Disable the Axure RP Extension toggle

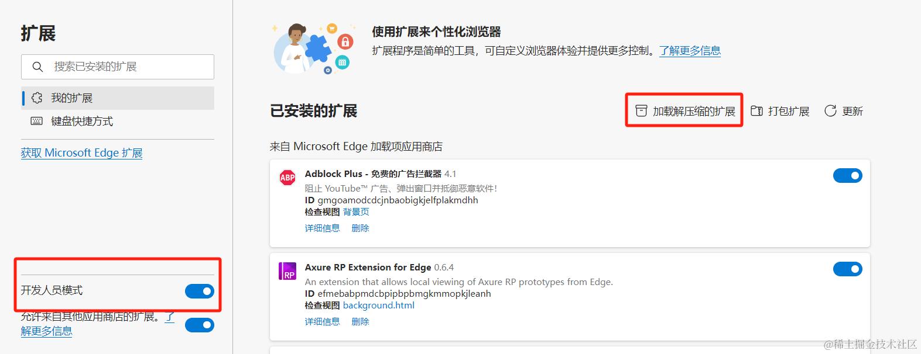coord(848,269)
